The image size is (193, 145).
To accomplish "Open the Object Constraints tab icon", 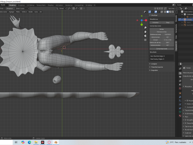I will click(x=180, y=108).
